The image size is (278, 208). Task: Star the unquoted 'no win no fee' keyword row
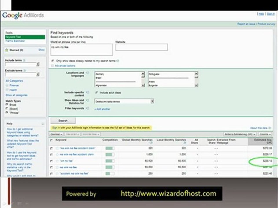coord(57,167)
